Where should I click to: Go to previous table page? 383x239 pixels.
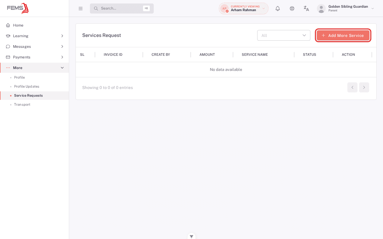(x=352, y=87)
